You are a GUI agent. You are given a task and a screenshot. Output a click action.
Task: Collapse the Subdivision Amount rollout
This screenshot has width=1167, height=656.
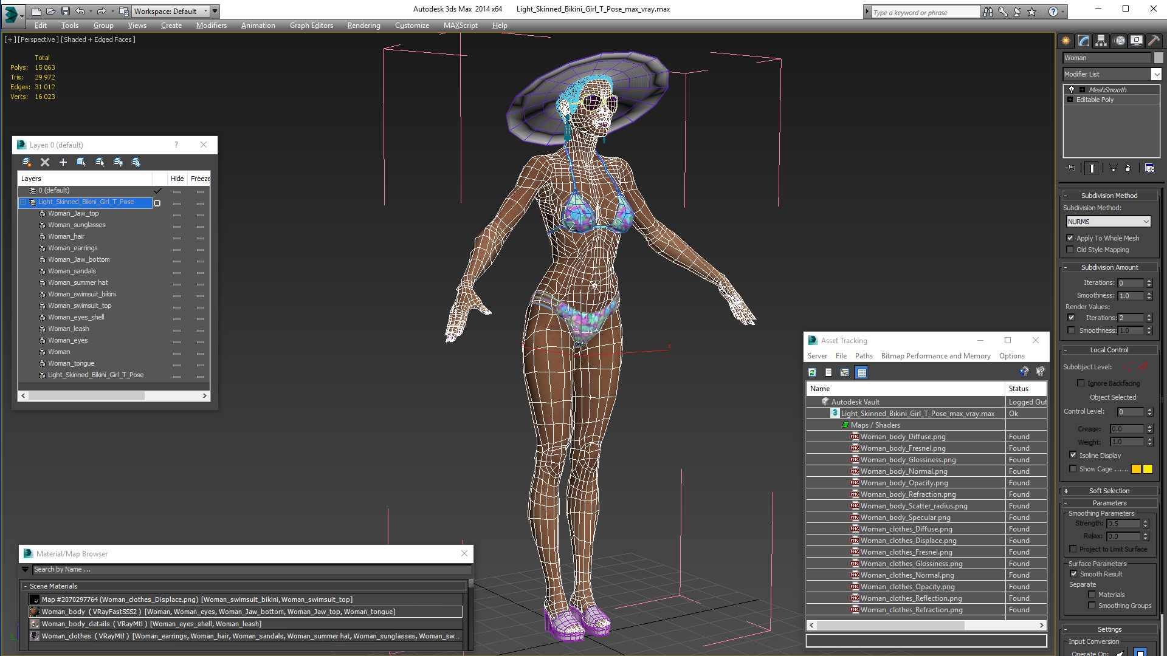click(1109, 267)
